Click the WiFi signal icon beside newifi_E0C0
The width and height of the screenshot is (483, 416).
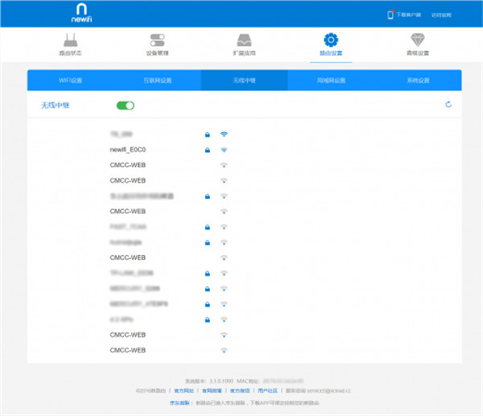coord(224,150)
